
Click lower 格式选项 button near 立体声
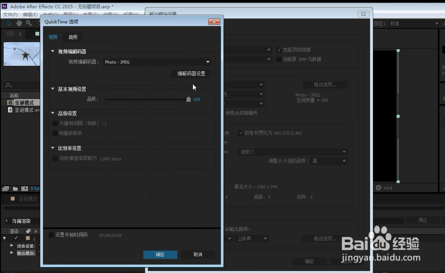point(325,239)
